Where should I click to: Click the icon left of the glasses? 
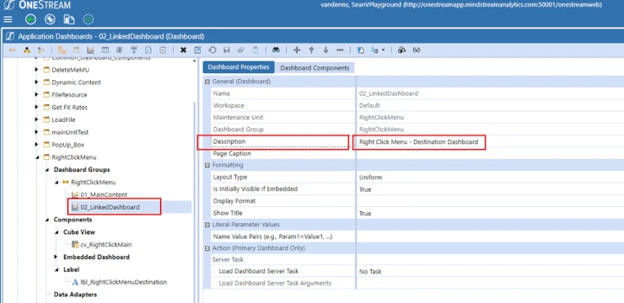[402, 50]
